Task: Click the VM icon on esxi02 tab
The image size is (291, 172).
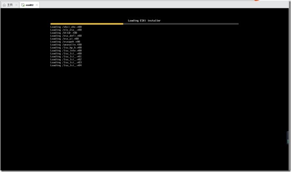Action: click(23, 5)
